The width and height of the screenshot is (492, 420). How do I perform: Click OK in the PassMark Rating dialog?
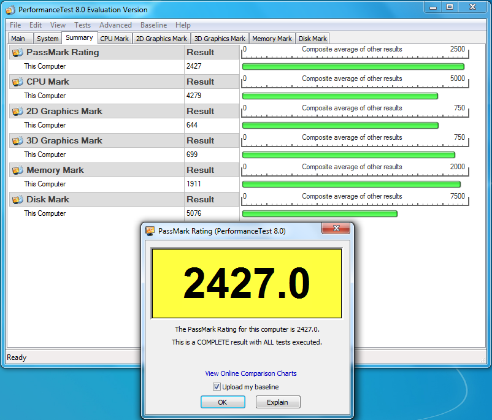click(223, 402)
